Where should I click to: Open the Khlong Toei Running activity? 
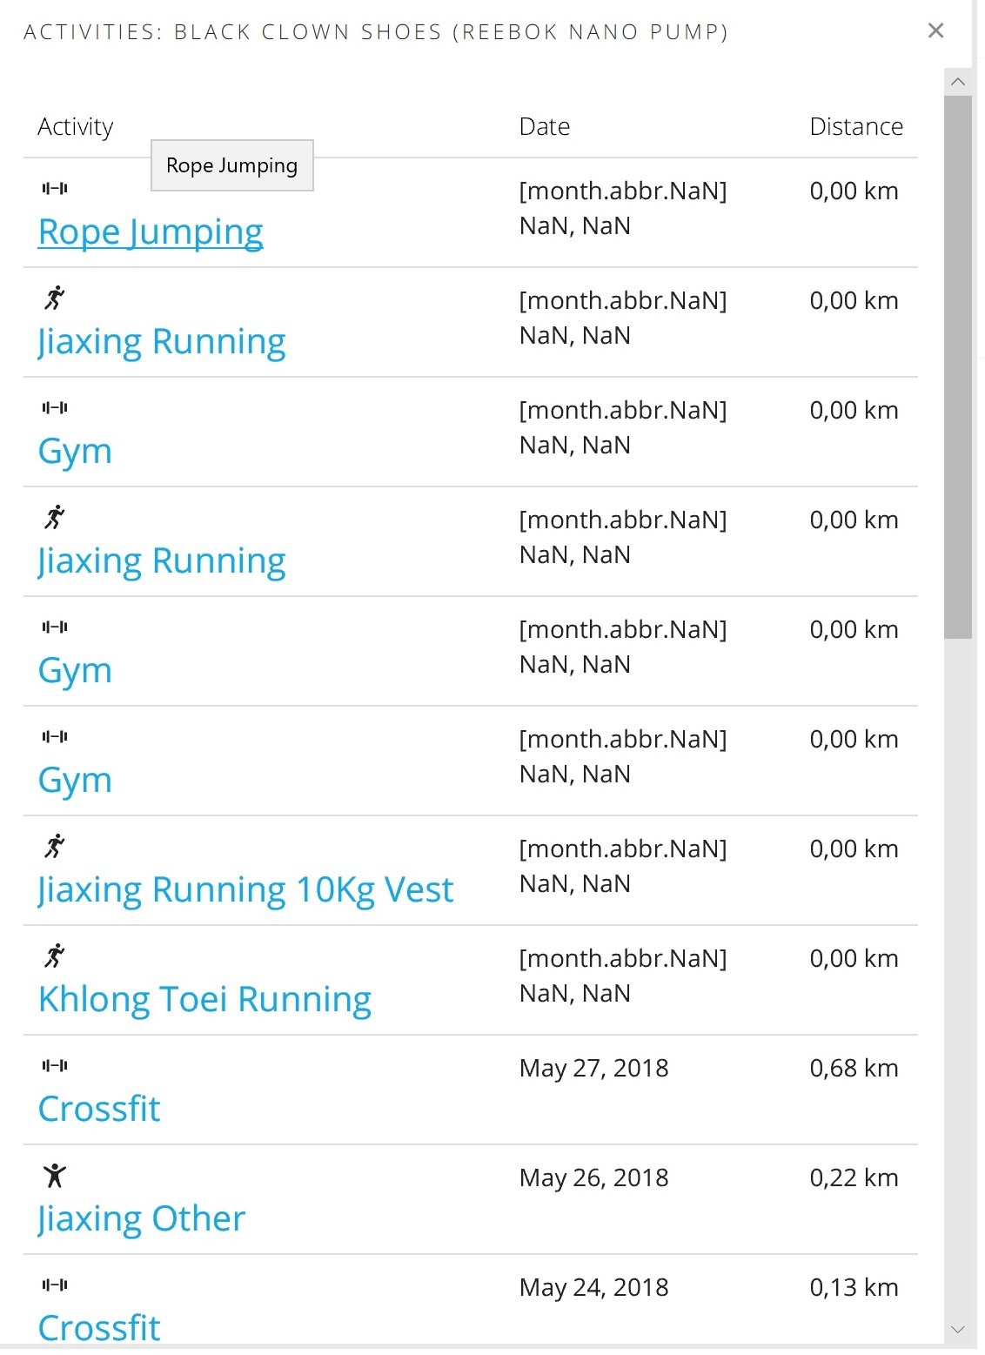coord(204,1000)
